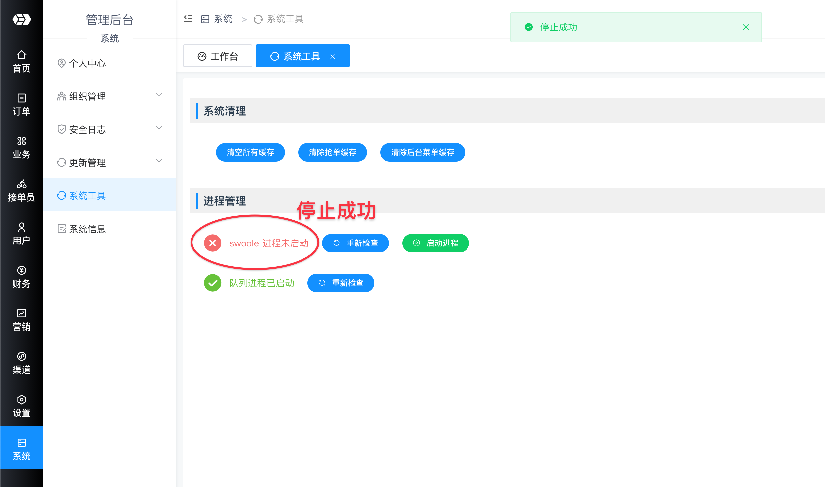Expand 安全日志 submenu
This screenshot has width=825, height=487.
110,129
